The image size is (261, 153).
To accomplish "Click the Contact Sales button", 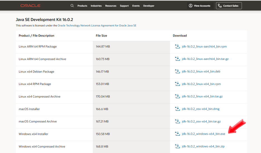I will point(229,6).
